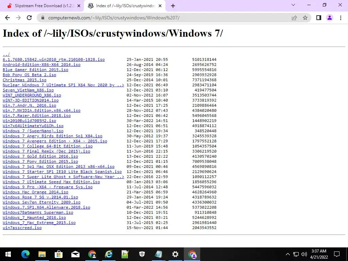The image size is (348, 261).
Task: Show hidden system tray icons
Action: tap(288, 254)
